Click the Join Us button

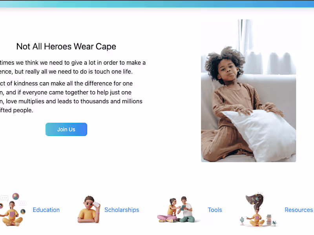[66, 129]
